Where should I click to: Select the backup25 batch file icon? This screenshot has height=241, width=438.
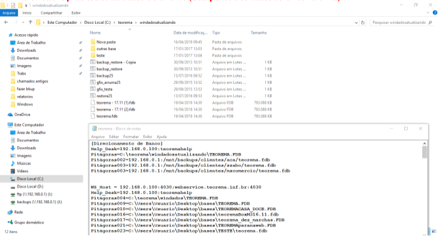point(93,75)
